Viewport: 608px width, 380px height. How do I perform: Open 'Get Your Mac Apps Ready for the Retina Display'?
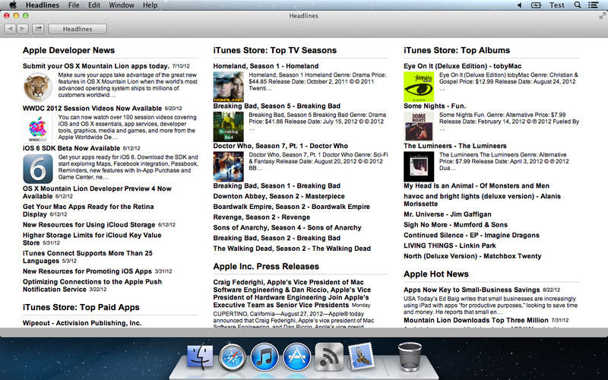coord(88,211)
